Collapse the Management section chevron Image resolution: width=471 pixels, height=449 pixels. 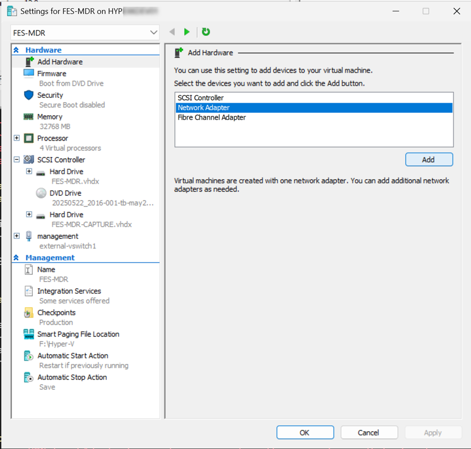point(16,258)
